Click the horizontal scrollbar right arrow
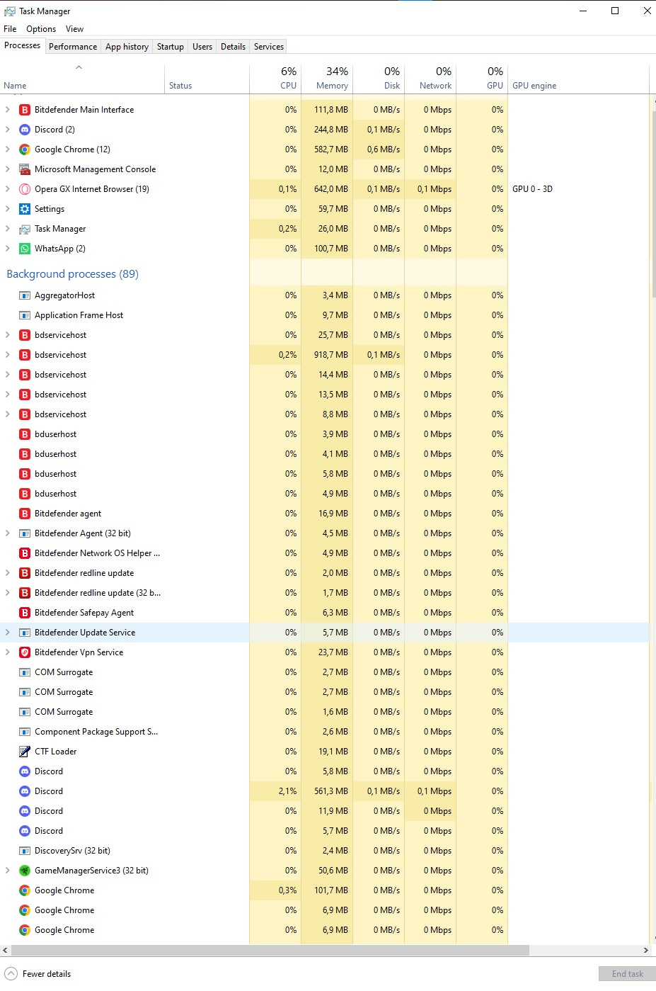This screenshot has height=991, width=656. point(645,950)
